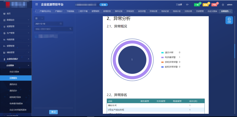Click the red 严重 alarm badge
237x117 pixels.
(x=214, y=5)
